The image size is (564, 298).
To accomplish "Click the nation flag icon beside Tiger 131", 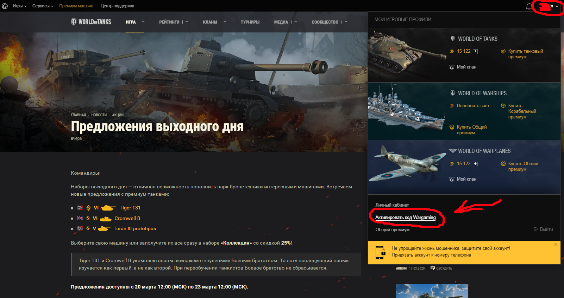I will click(x=80, y=208).
